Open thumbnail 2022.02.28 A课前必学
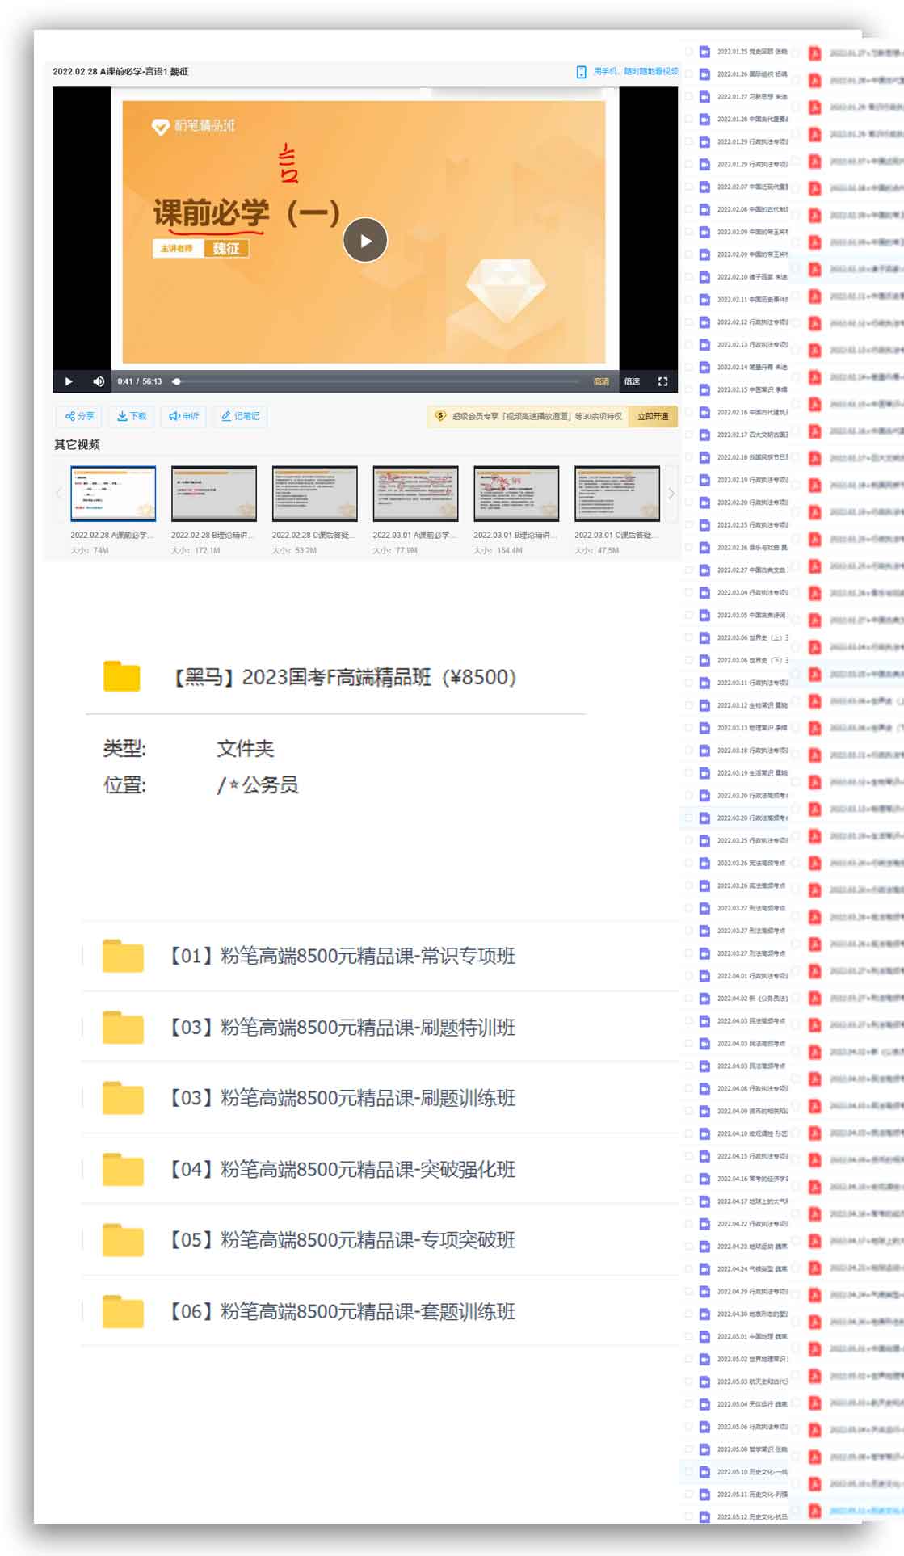904x1556 pixels. [x=113, y=494]
